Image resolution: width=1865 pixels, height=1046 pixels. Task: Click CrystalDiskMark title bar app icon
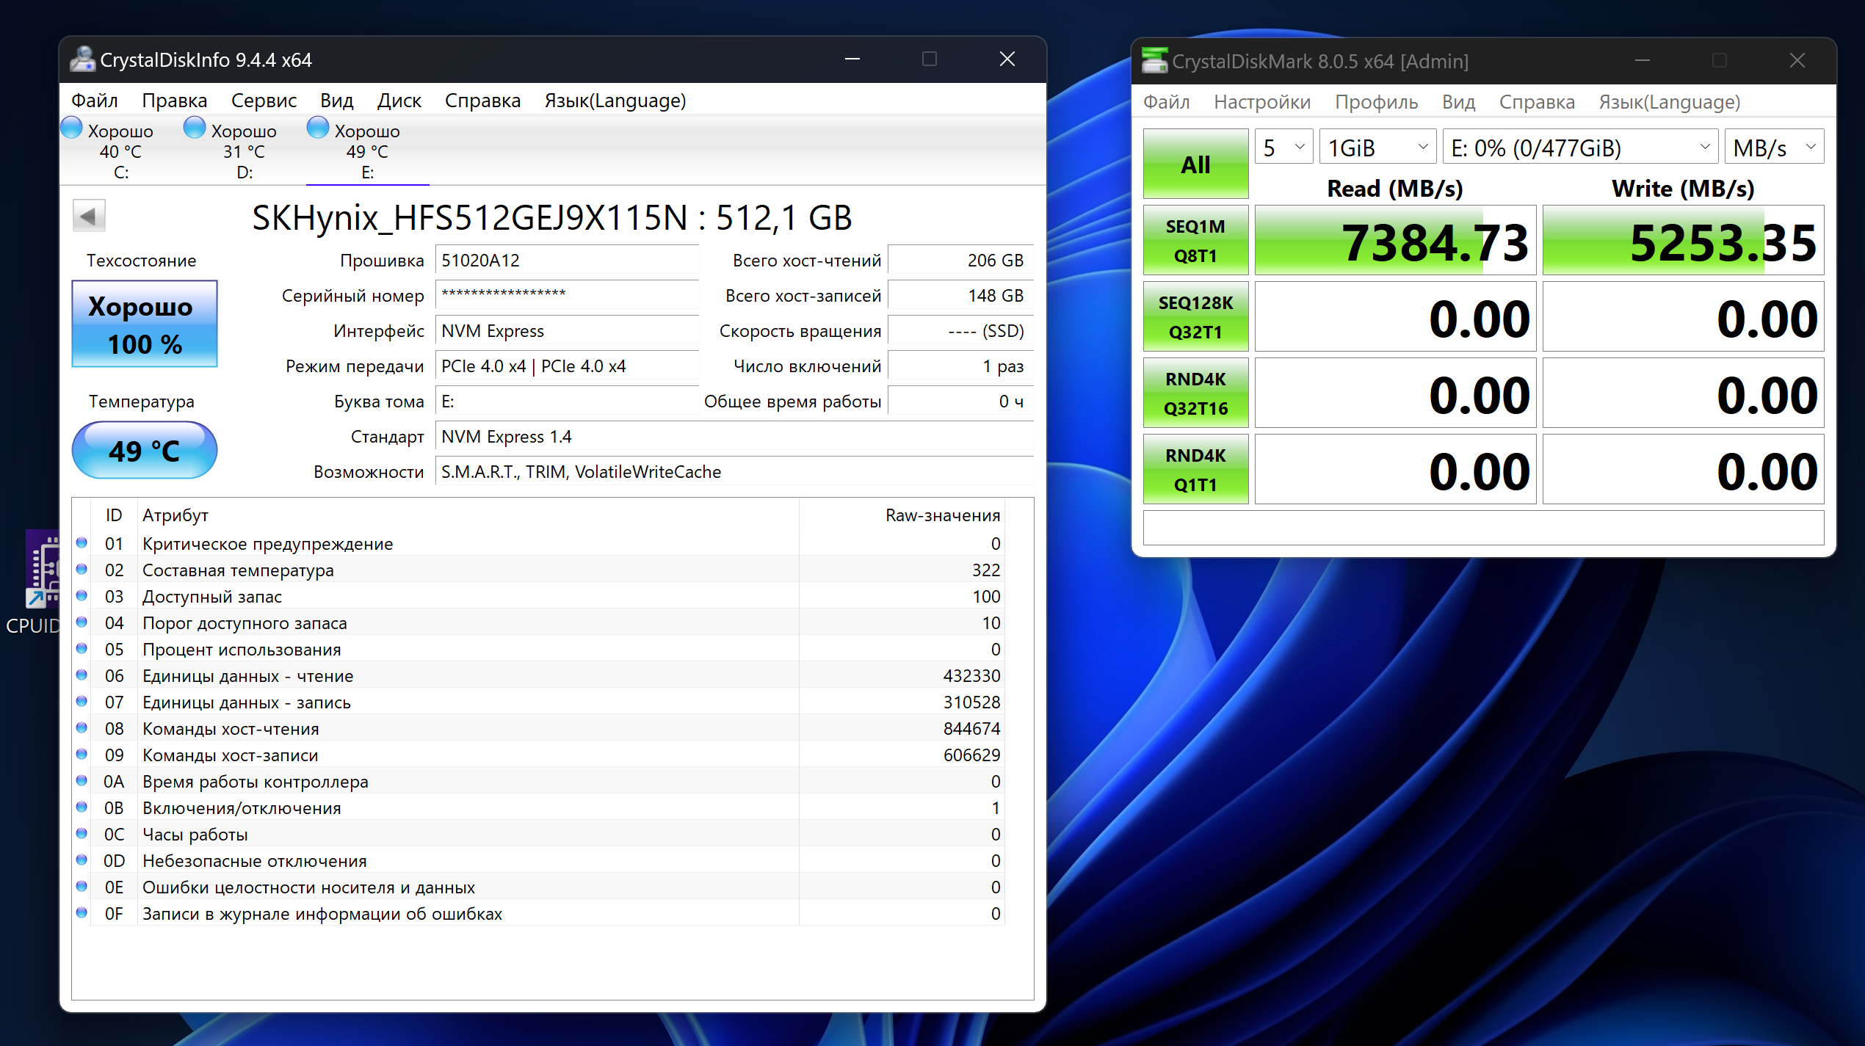(x=1154, y=61)
